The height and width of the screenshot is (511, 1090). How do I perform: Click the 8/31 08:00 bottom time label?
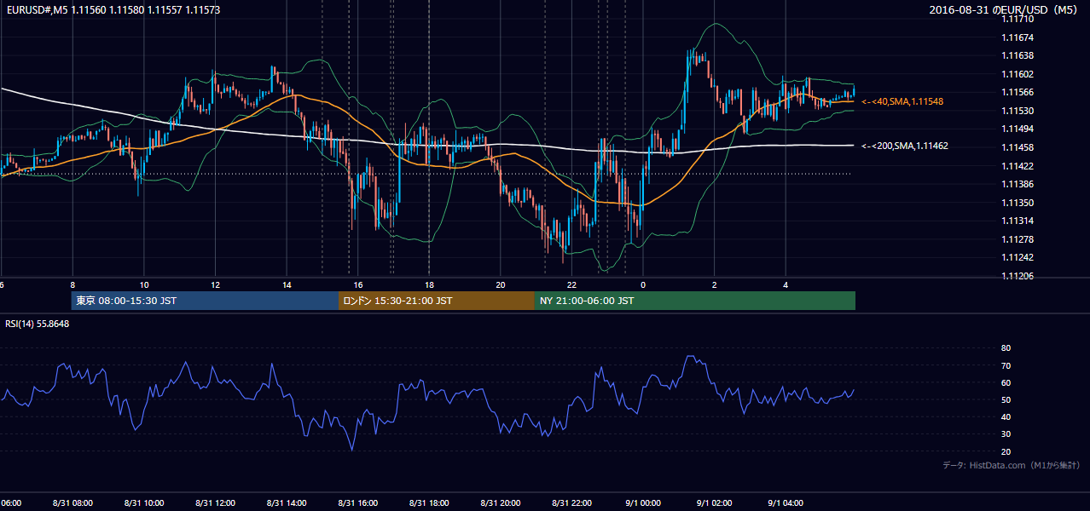(72, 502)
